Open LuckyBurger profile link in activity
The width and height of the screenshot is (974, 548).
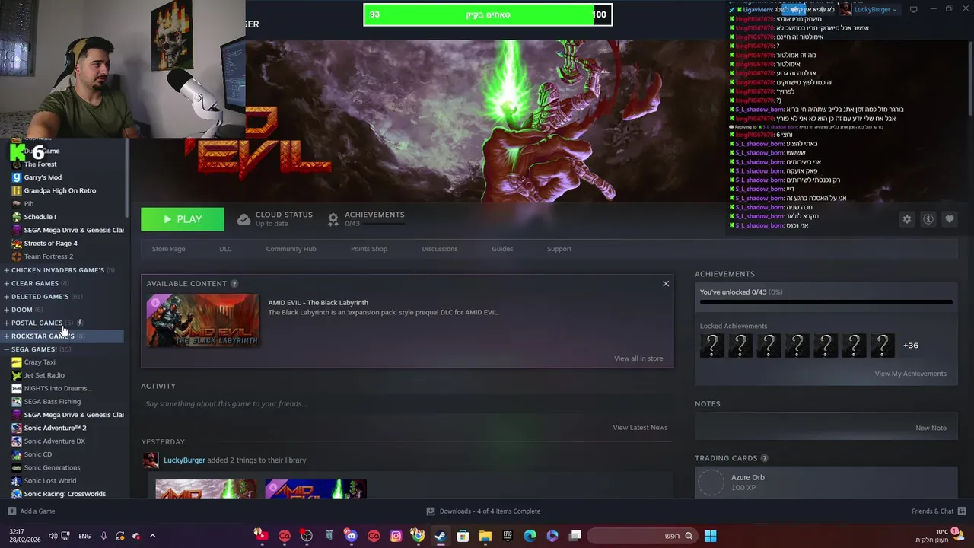tap(184, 460)
